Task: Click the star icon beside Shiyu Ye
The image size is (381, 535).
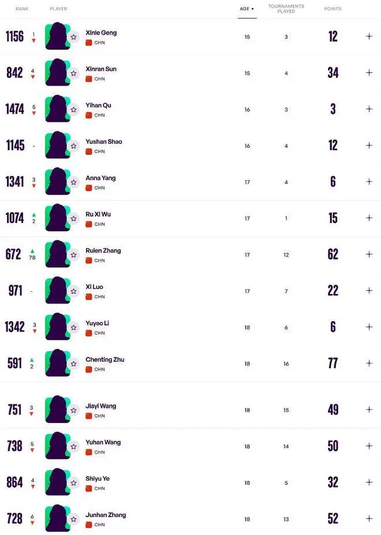Action: (73, 483)
